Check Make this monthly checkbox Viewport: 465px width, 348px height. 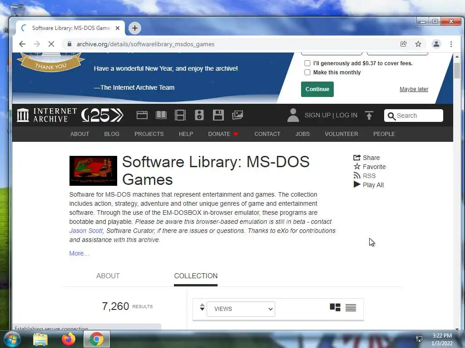tap(307, 72)
